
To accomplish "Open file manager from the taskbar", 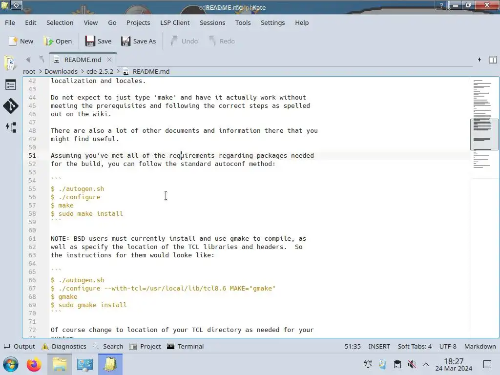I will coord(59,364).
